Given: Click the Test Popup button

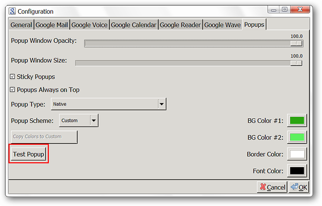Looking at the screenshot, I should [x=28, y=154].
